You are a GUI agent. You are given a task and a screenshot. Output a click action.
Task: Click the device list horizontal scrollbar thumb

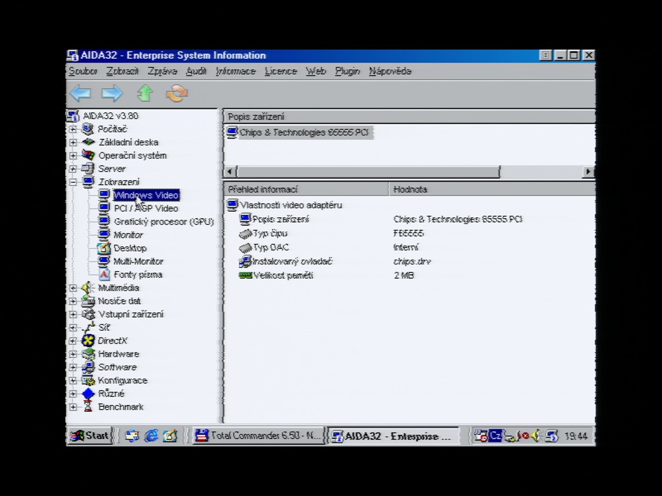tap(368, 172)
